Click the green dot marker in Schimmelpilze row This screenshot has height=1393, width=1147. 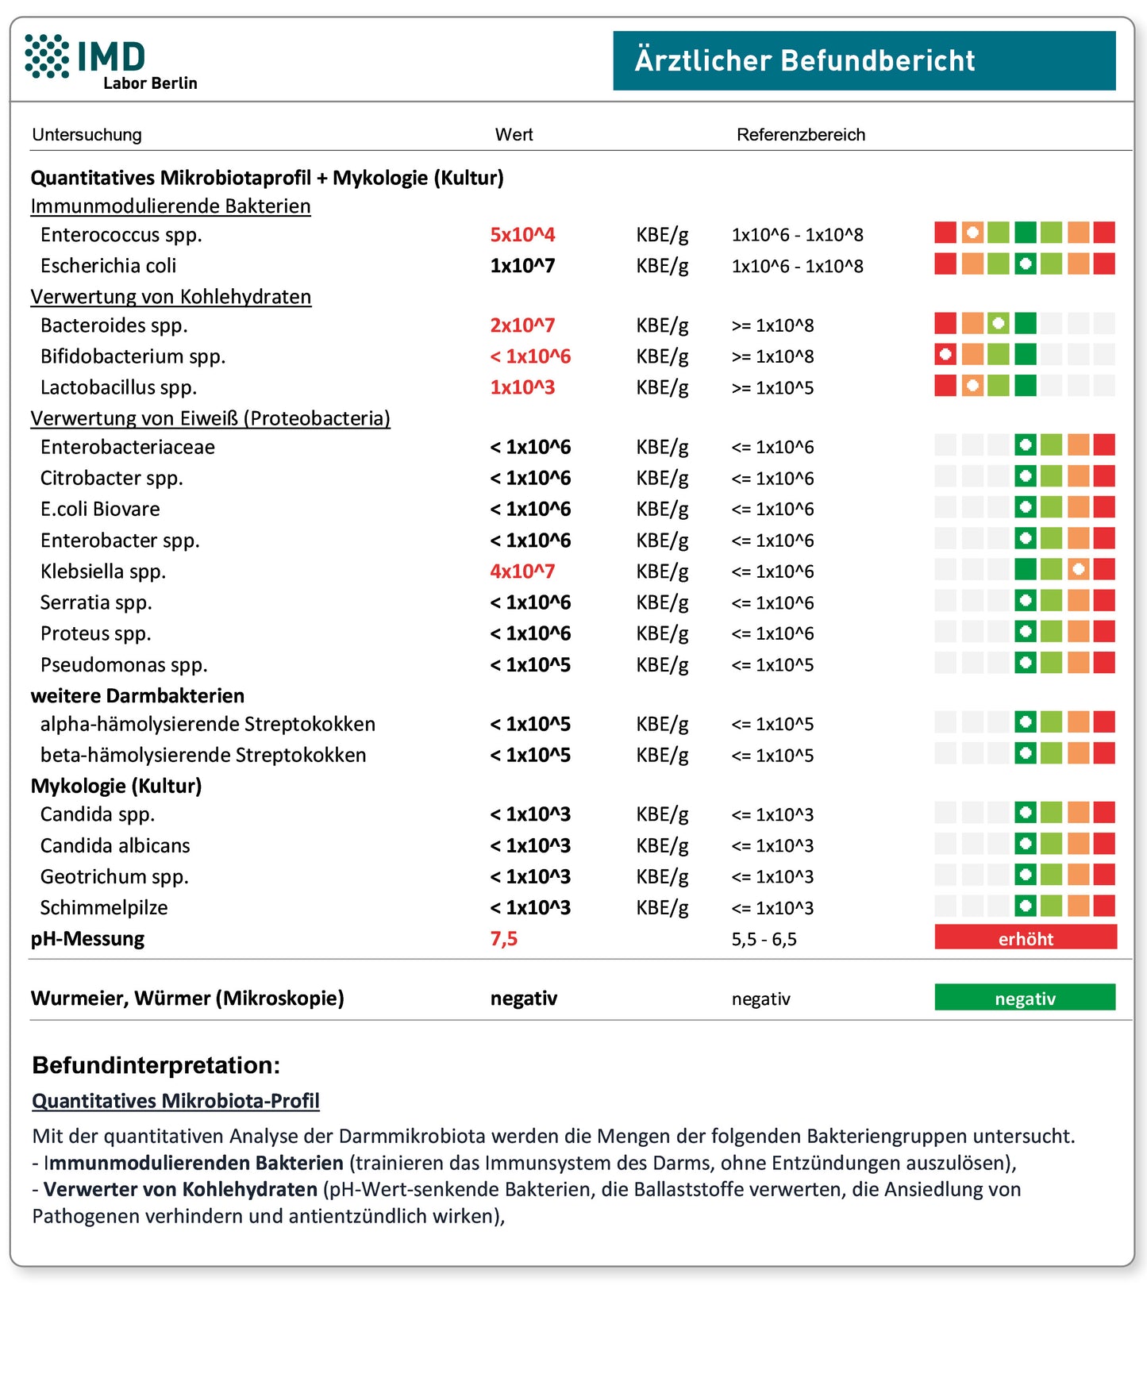[1026, 906]
